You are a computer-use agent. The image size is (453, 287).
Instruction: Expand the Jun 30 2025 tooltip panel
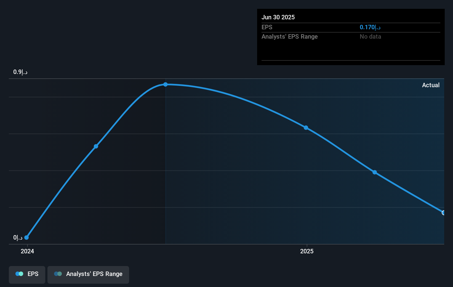click(350, 37)
